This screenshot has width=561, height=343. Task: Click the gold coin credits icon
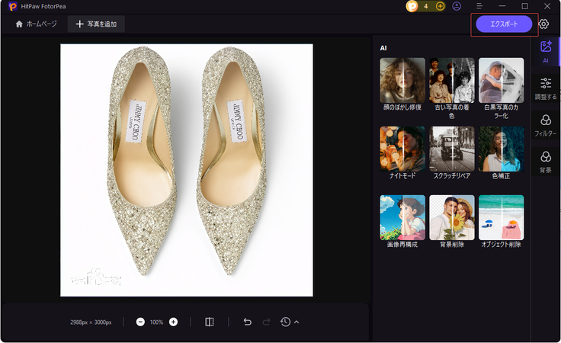click(412, 6)
